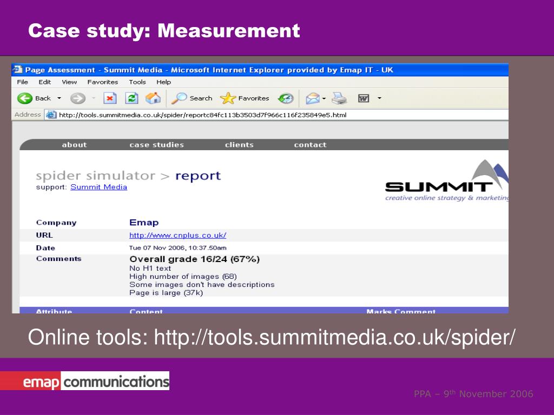Viewport: 554px width, 415px height.
Task: Click the date 'Tue 07 Nov 2006, 10:37.50am'
Action: 177,247
